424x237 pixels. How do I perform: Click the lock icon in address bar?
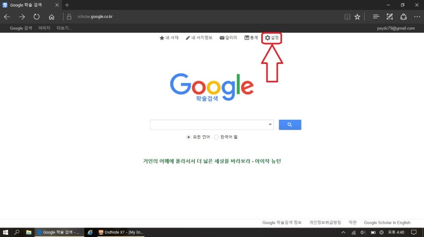(x=69, y=17)
